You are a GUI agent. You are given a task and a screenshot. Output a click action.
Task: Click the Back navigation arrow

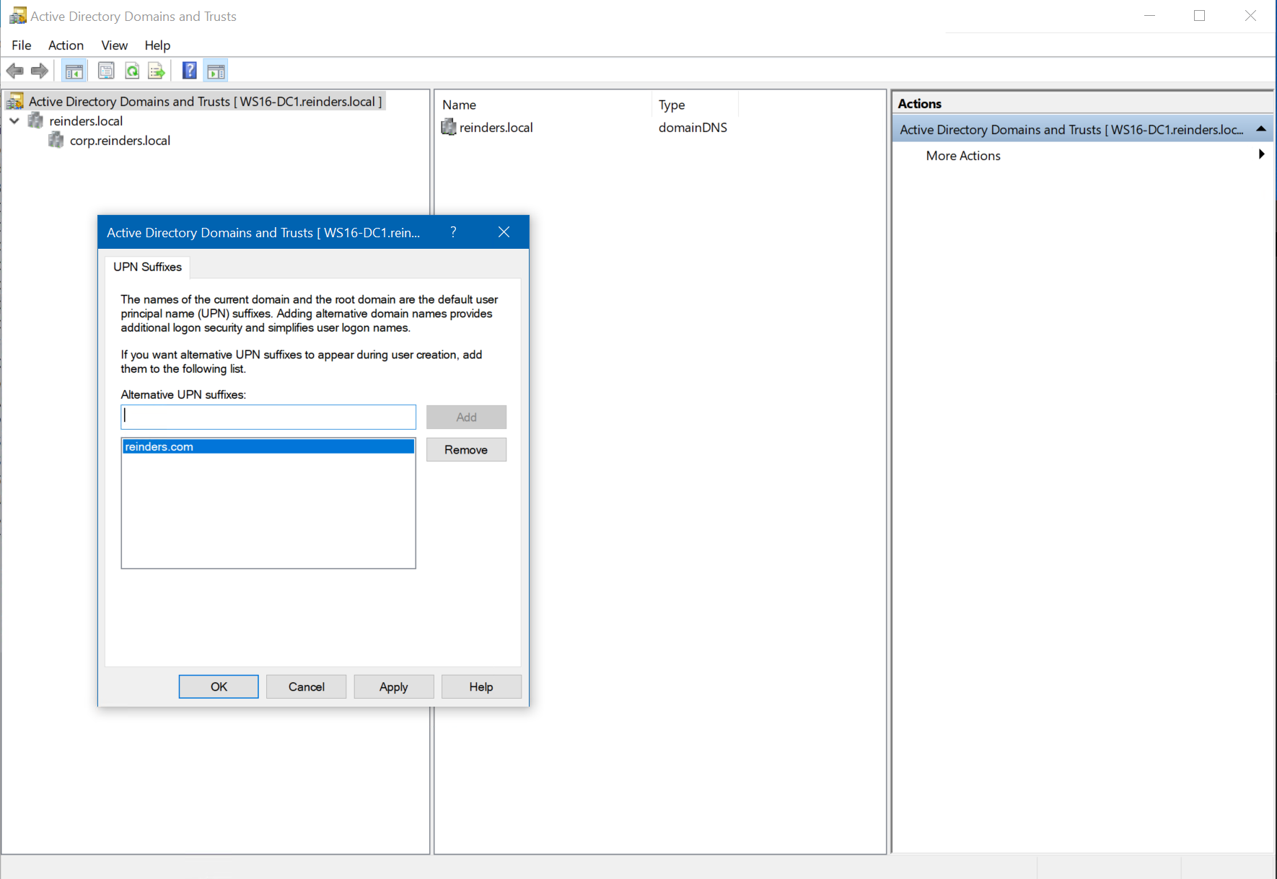(x=14, y=70)
